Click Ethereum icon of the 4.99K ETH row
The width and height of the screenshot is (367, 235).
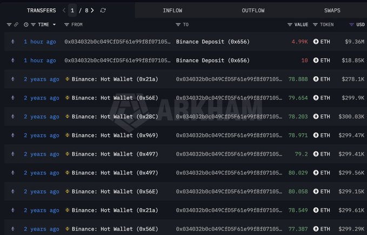click(13, 42)
